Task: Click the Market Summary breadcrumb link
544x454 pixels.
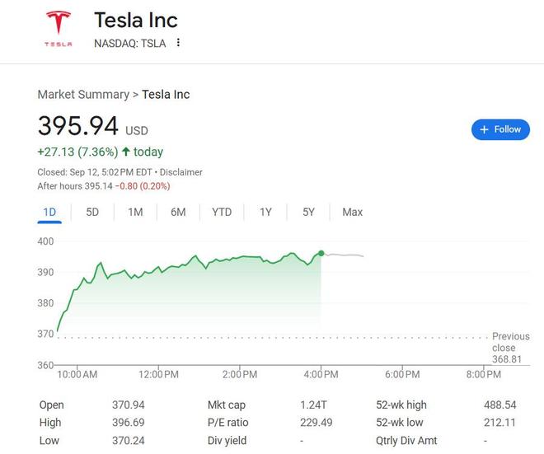Action: click(83, 95)
